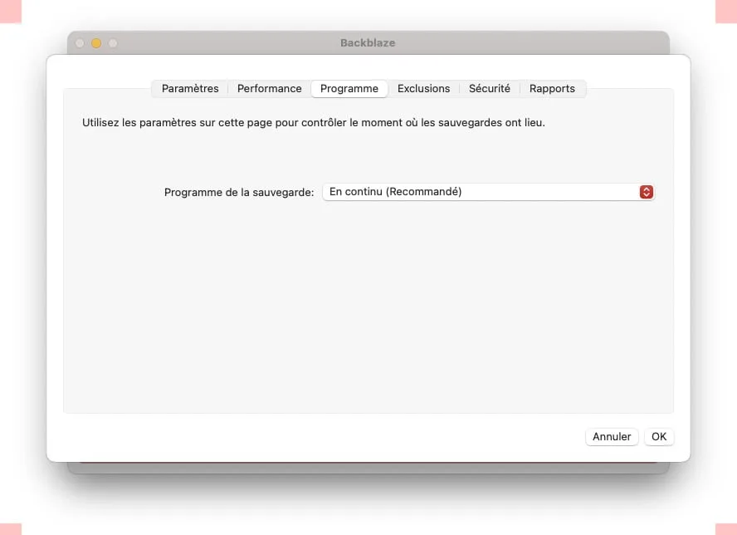737x535 pixels.
Task: Expand the Programme de la sauvegarde selector
Action: click(x=488, y=191)
